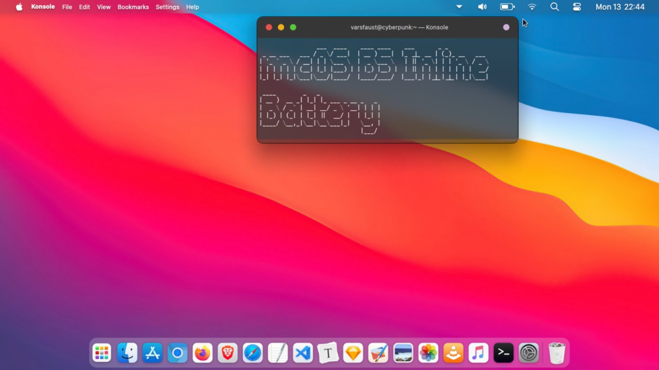Open System Preferences gear in dock
The image size is (659, 370).
[x=529, y=353]
